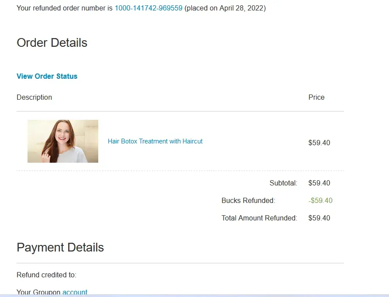The width and height of the screenshot is (389, 297).
Task: Click the Total Amount Refunded value
Action: 319,218
